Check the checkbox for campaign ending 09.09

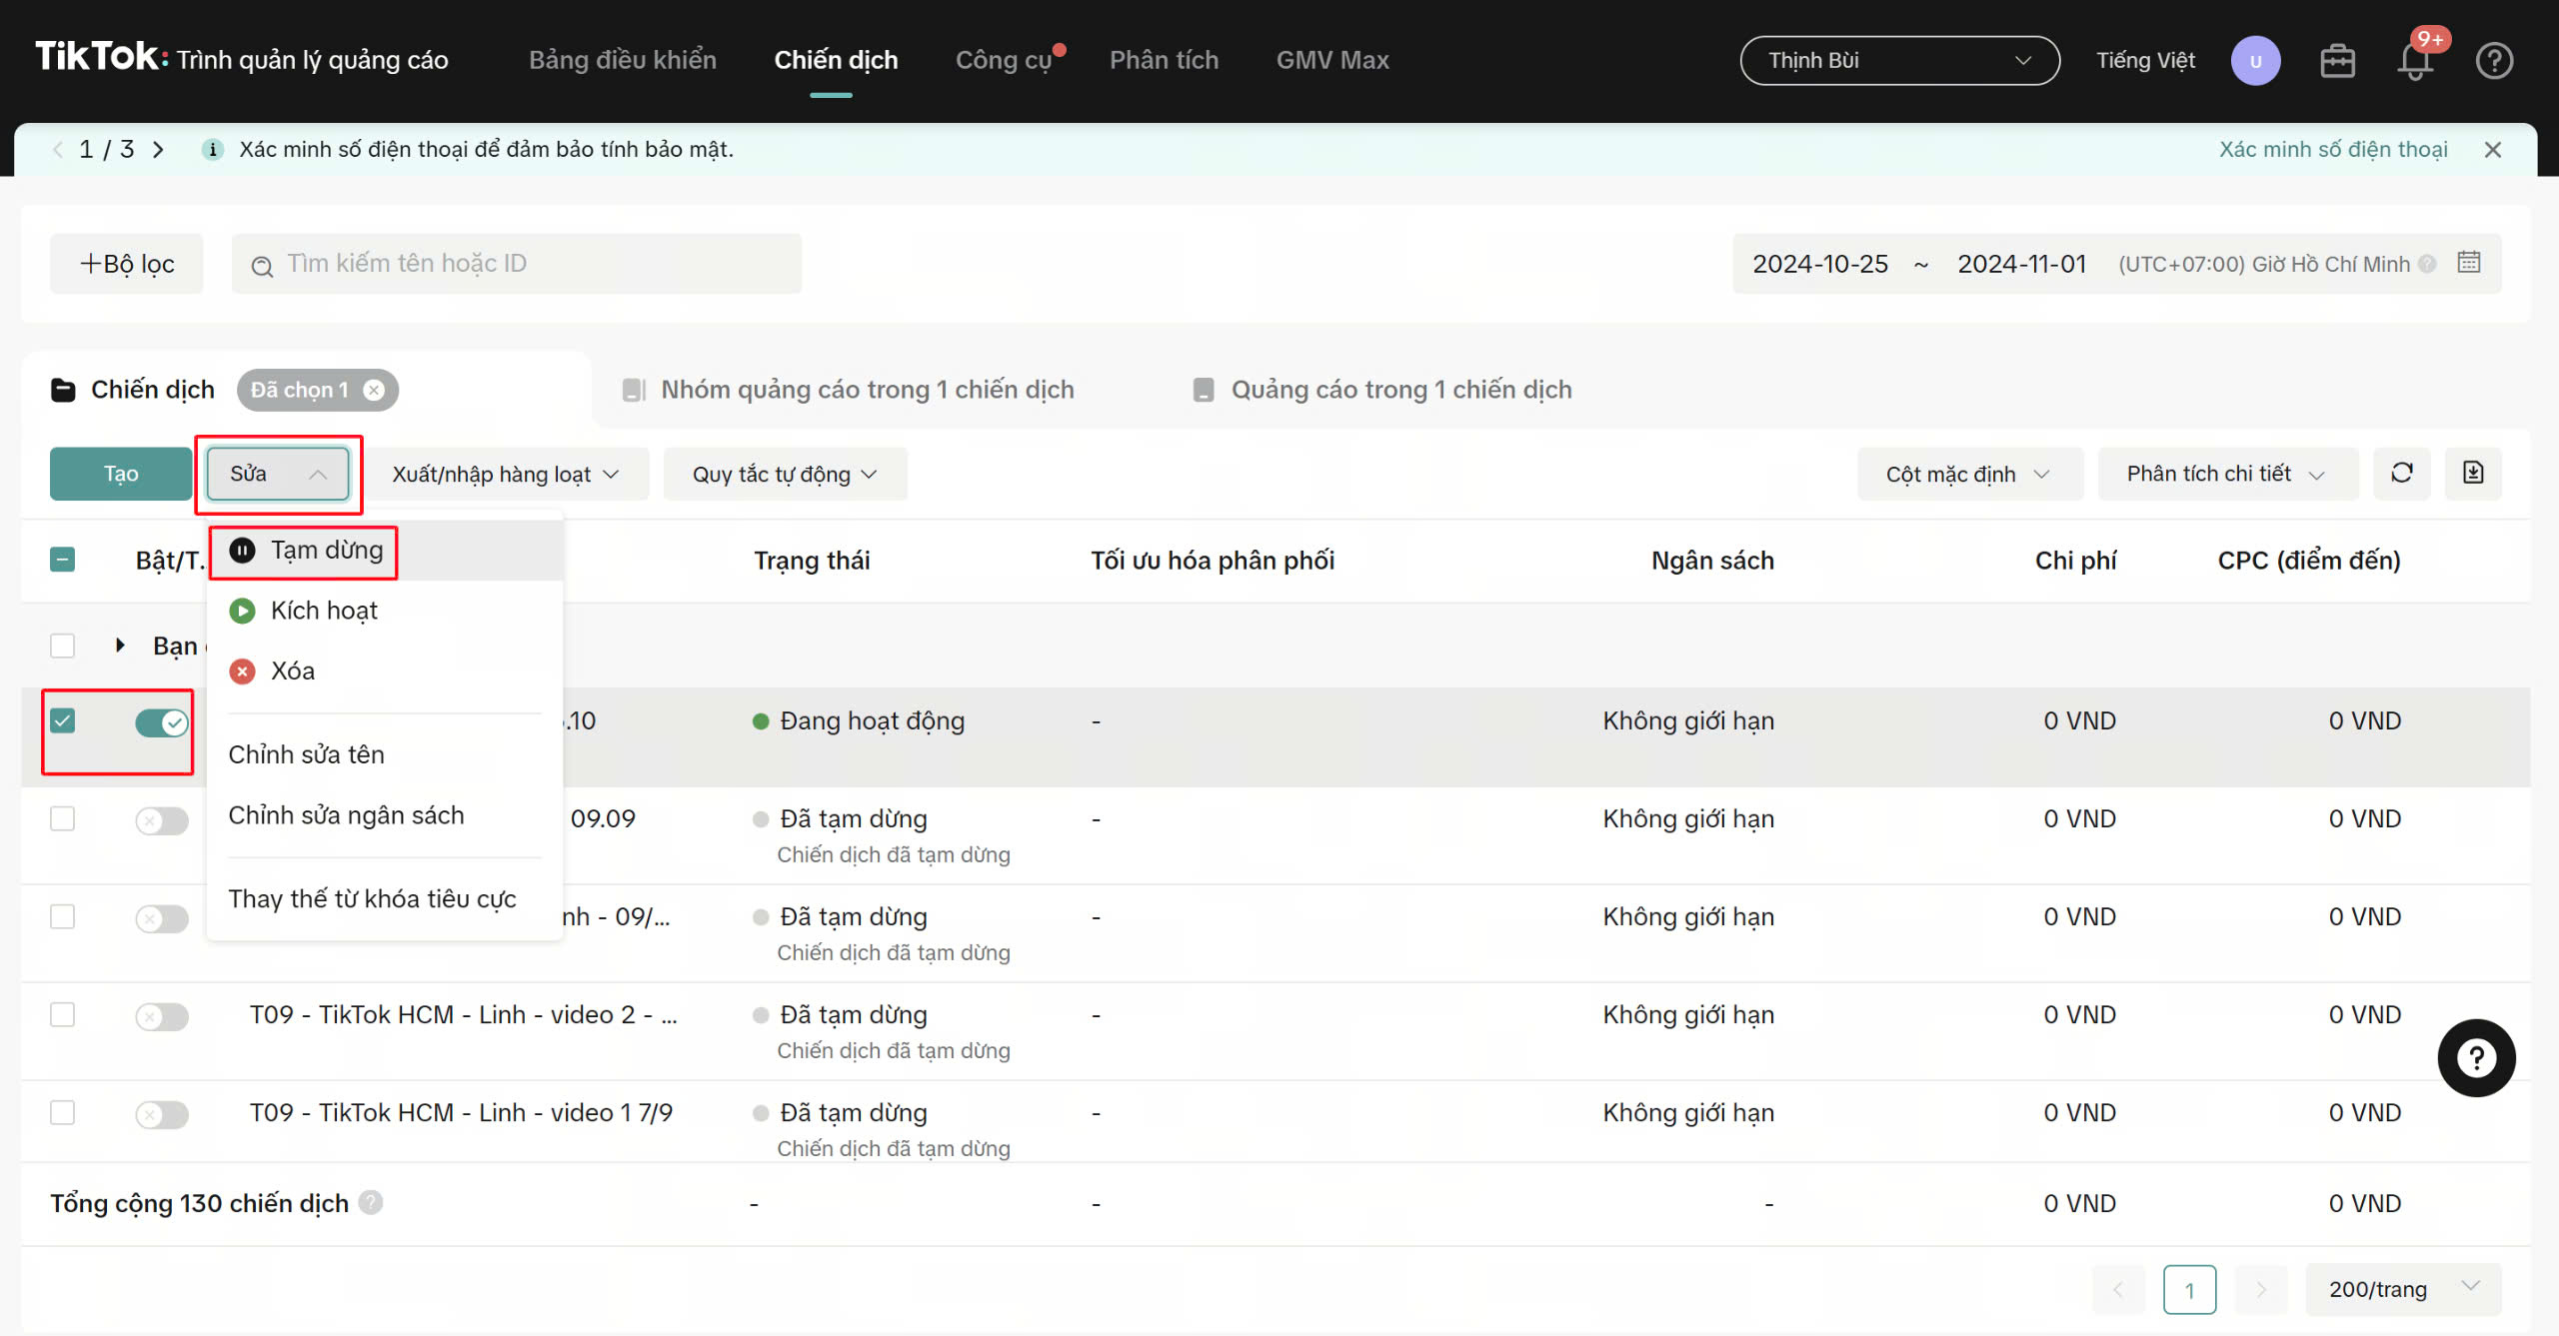62,818
